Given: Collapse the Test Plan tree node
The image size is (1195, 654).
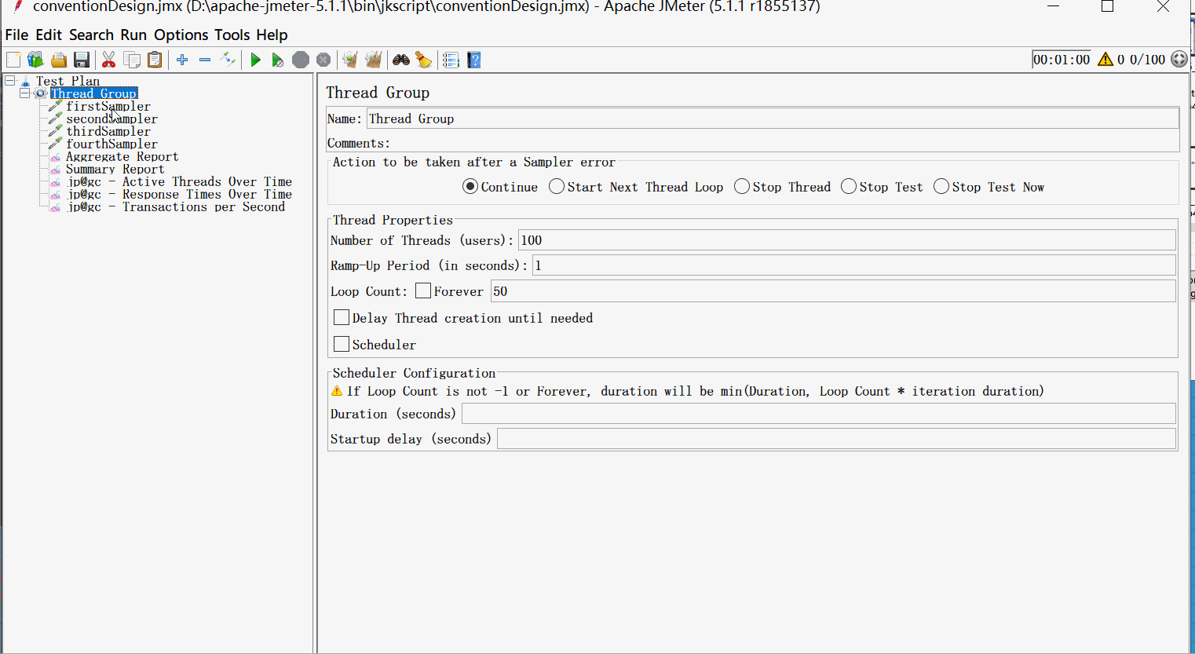Looking at the screenshot, I should click(x=10, y=81).
